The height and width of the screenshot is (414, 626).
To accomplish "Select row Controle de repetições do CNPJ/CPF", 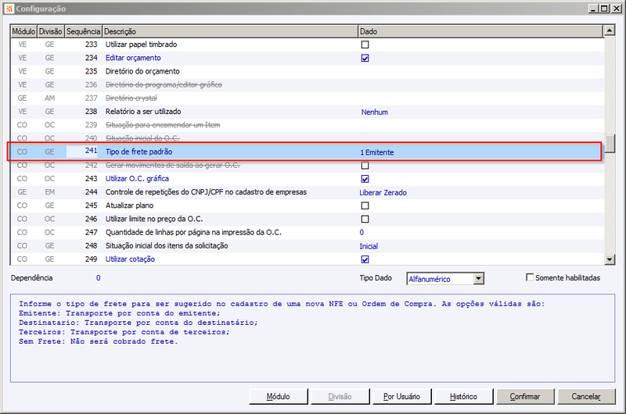I will tap(305, 192).
